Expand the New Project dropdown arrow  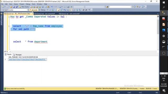5,7
